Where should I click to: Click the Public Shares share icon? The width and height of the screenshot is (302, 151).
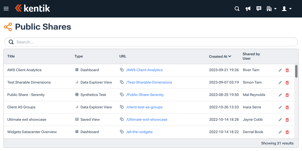[8, 27]
